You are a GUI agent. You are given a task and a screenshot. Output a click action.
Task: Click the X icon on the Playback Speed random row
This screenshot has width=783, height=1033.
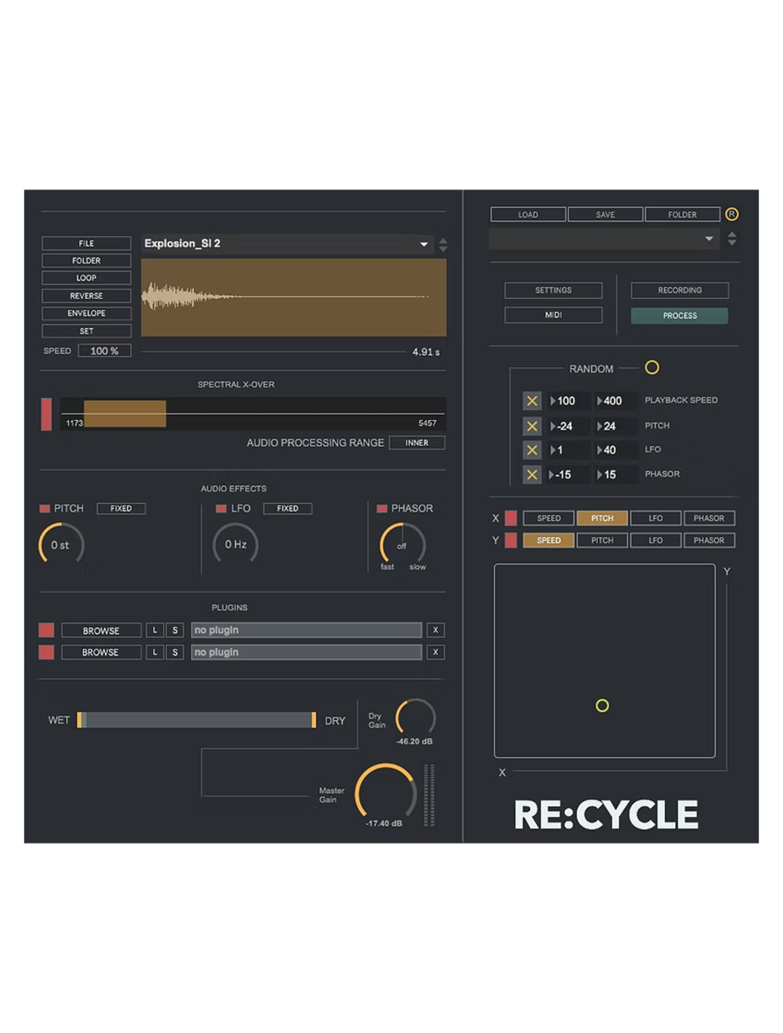[x=532, y=400]
